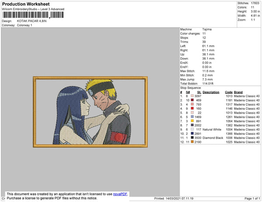The image size is (262, 202).
Task: Click orange swatch for stop 12 (2190 stitches)
Action: (192, 142)
